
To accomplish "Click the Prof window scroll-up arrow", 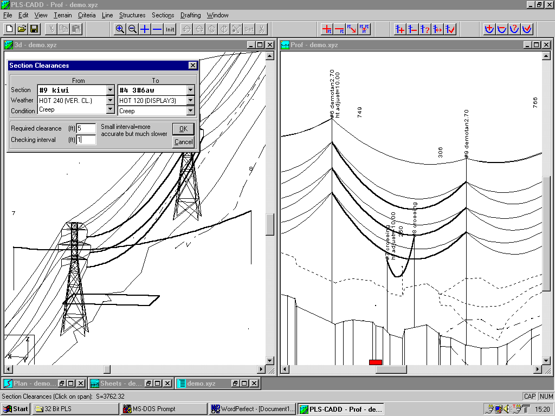I will (x=546, y=56).
